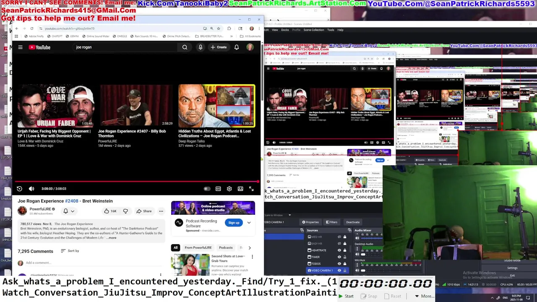Open the OBS Docks menu
537x302 pixels.
click(x=285, y=30)
